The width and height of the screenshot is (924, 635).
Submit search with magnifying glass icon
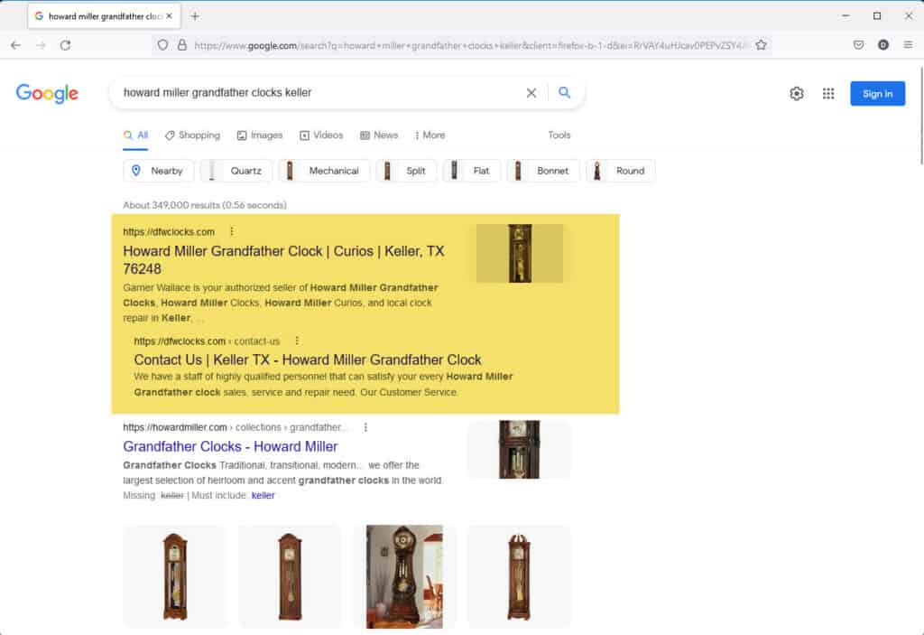click(x=565, y=93)
